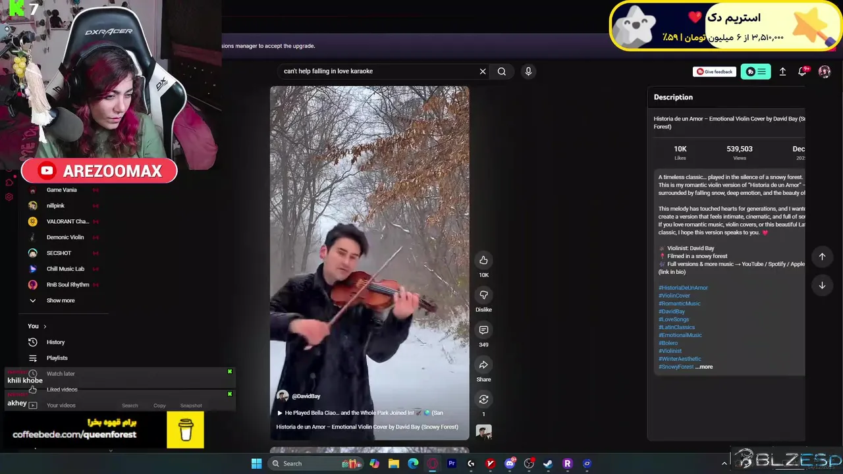Viewport: 843px width, 474px height.
Task: Open the next short preview at the bottom
Action: tap(369, 451)
